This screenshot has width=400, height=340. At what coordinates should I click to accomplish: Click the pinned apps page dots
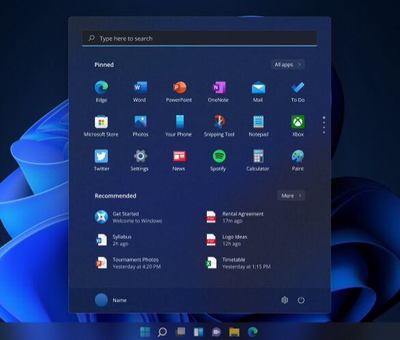click(x=324, y=125)
